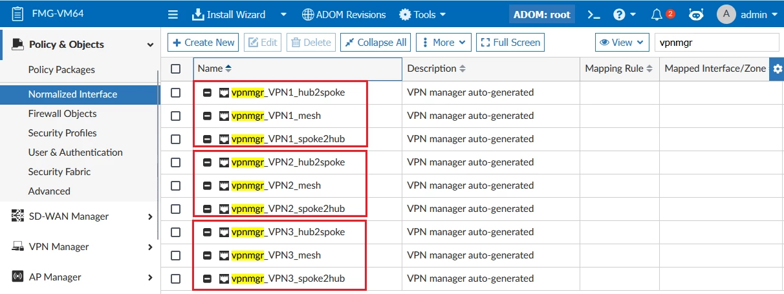This screenshot has height=294, width=784.
Task: Open the Tools dropdown menu
Action: 422,14
